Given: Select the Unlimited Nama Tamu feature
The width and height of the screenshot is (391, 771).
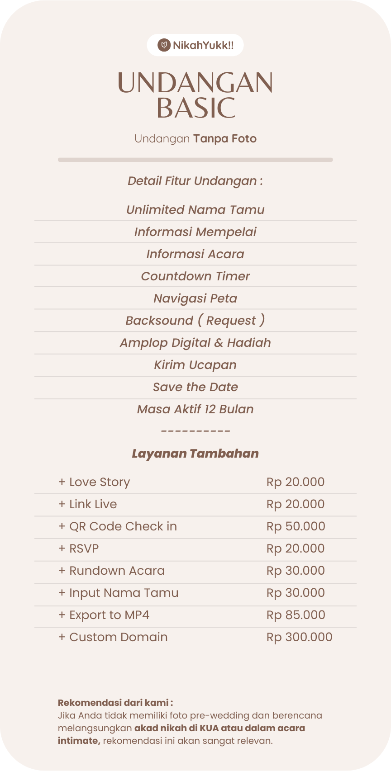Looking at the screenshot, I should (x=195, y=210).
